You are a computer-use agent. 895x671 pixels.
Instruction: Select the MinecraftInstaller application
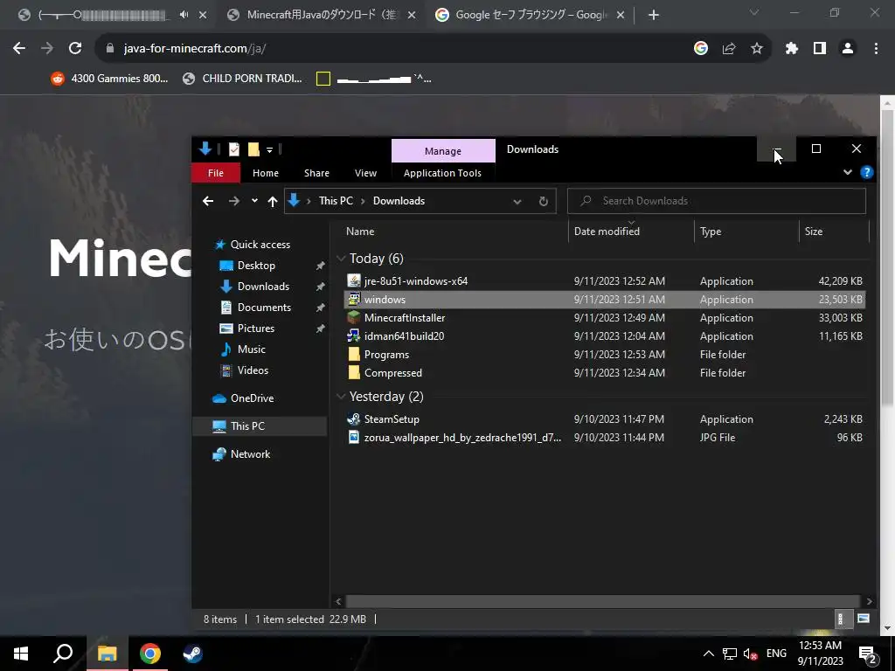(605, 318)
